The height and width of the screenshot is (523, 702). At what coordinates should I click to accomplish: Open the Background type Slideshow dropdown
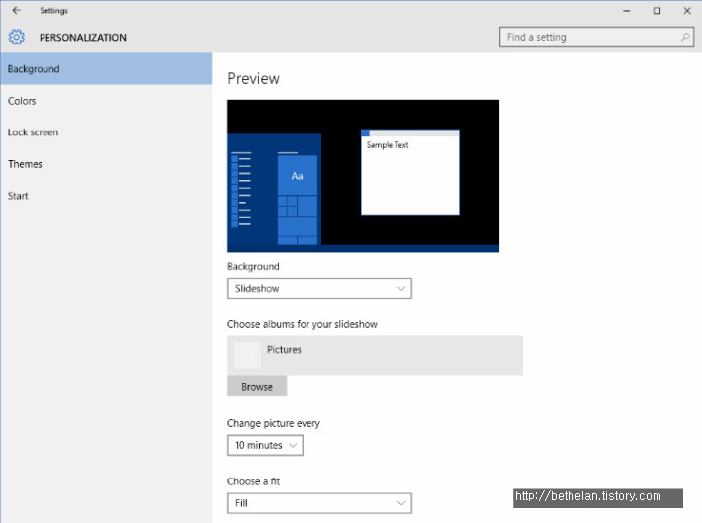tap(319, 289)
